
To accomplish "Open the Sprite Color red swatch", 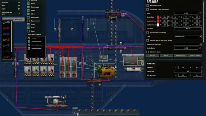I will [158, 17].
